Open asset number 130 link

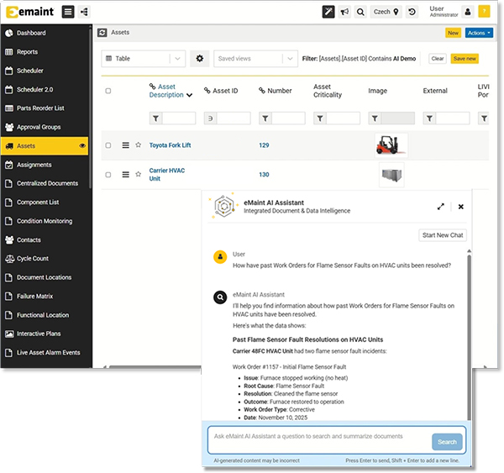coord(264,175)
